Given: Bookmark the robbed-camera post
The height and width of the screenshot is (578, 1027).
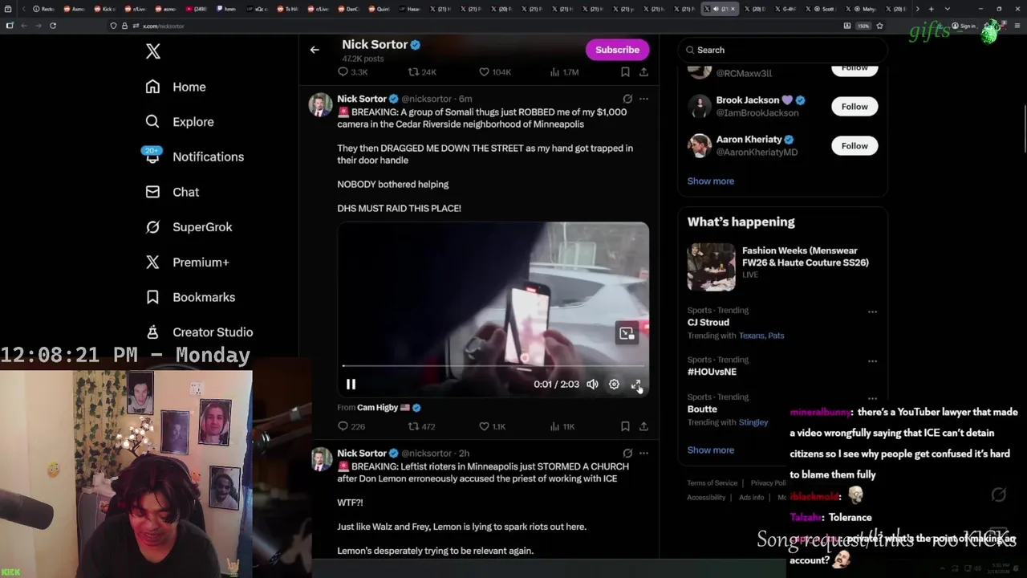Looking at the screenshot, I should tap(625, 426).
